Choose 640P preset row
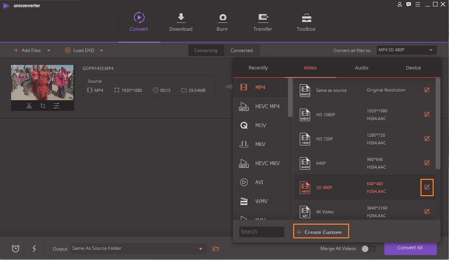Screen dimensions: 449x260 (364, 163)
